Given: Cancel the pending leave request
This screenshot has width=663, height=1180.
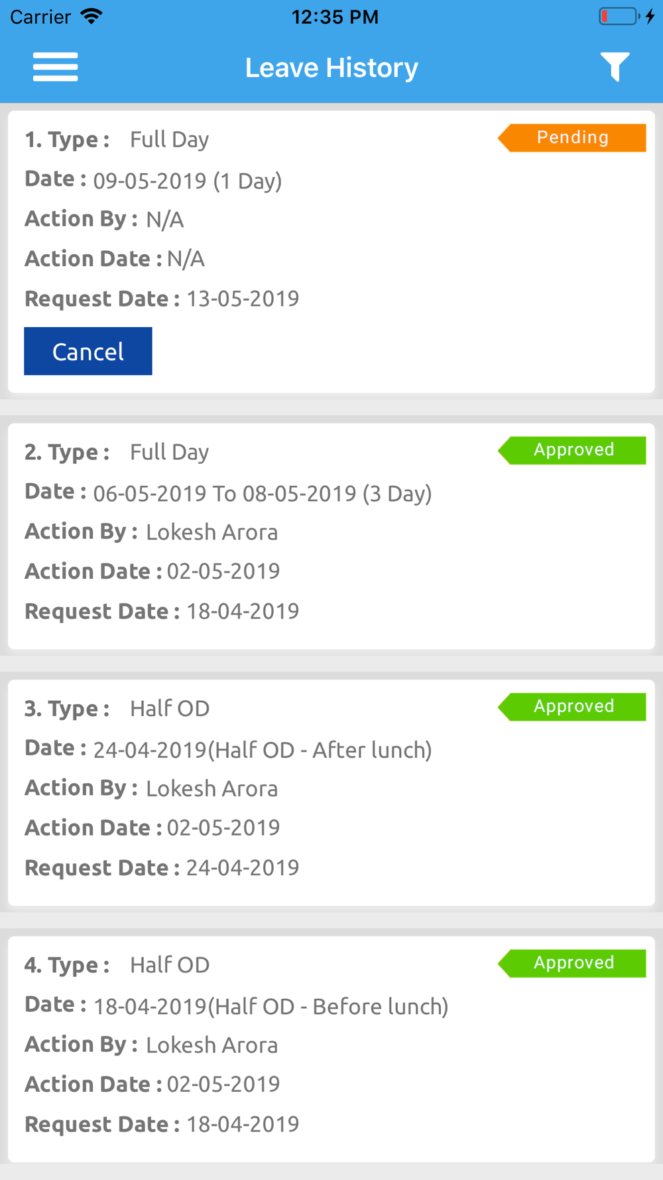Looking at the screenshot, I should pyautogui.click(x=88, y=351).
